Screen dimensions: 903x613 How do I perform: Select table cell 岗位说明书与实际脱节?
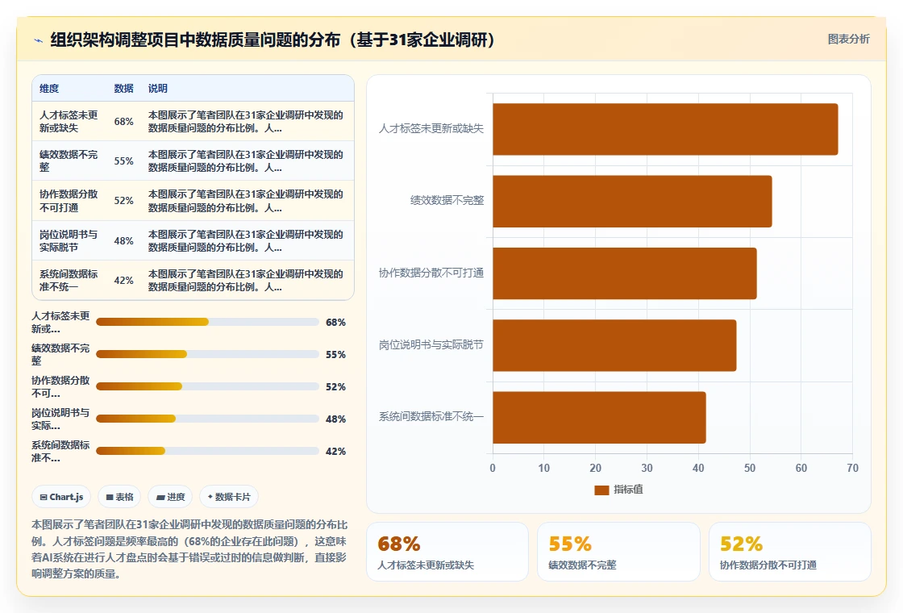pos(69,241)
